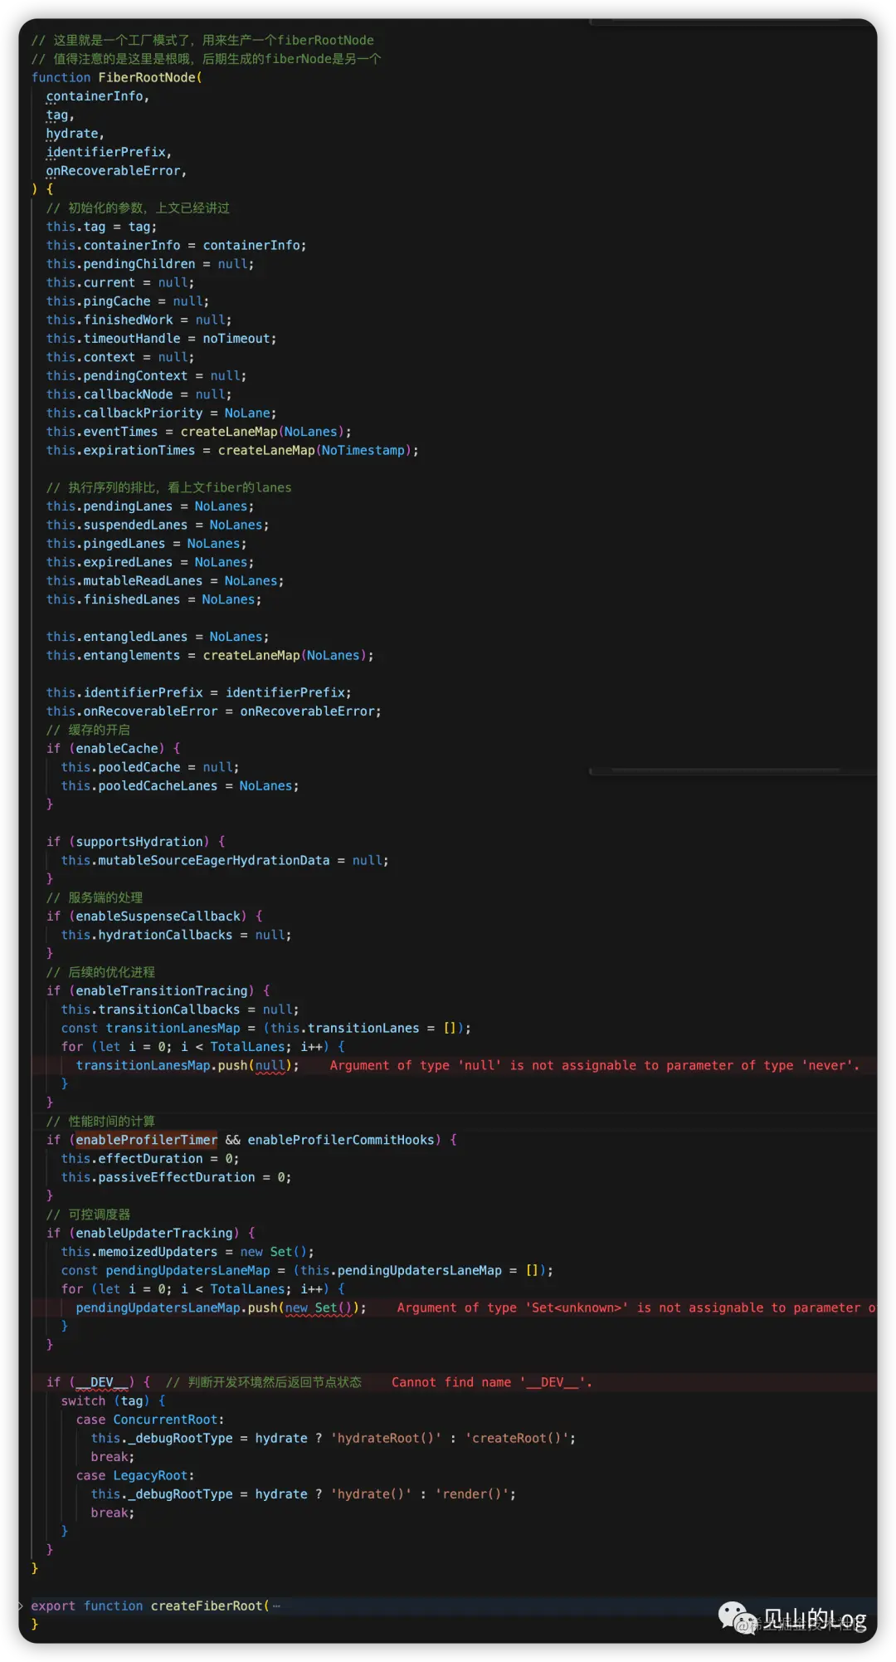Click 'this.eventTimes = createLaneMap(NoLanes);' line
Screen dimensions: 896x1662
pos(198,432)
